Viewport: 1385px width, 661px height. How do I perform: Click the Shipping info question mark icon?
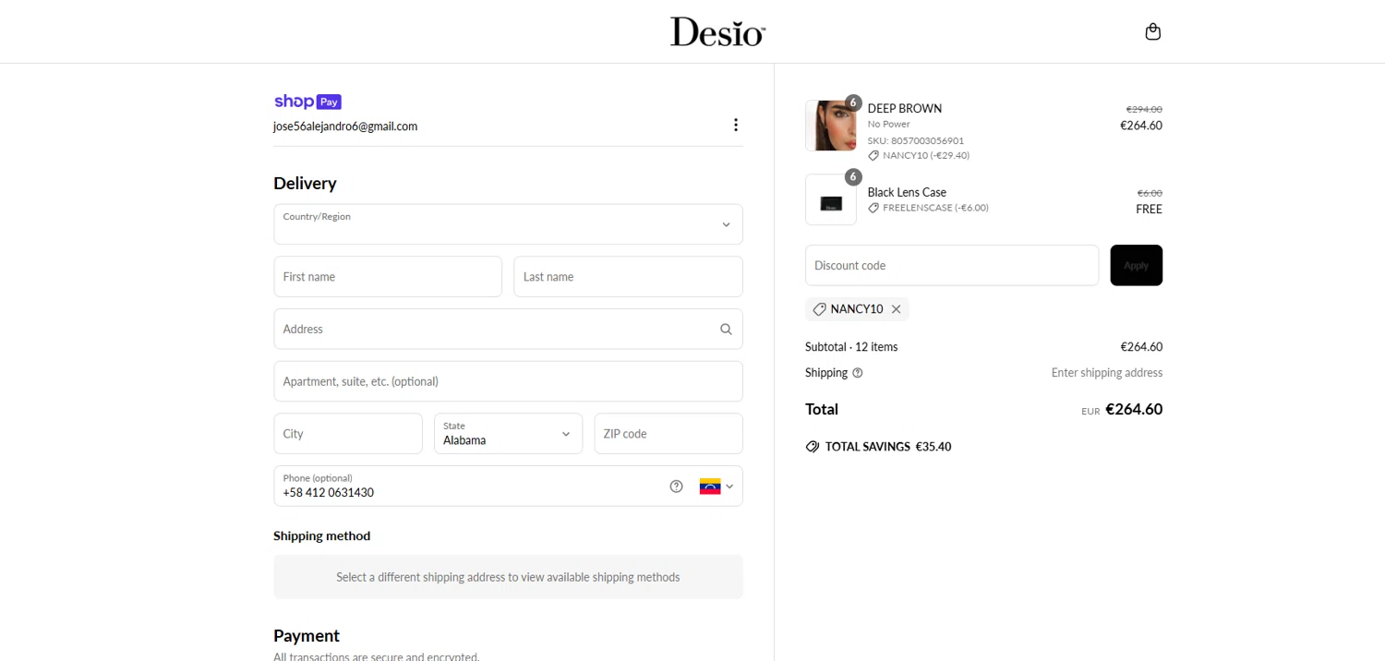coord(858,373)
